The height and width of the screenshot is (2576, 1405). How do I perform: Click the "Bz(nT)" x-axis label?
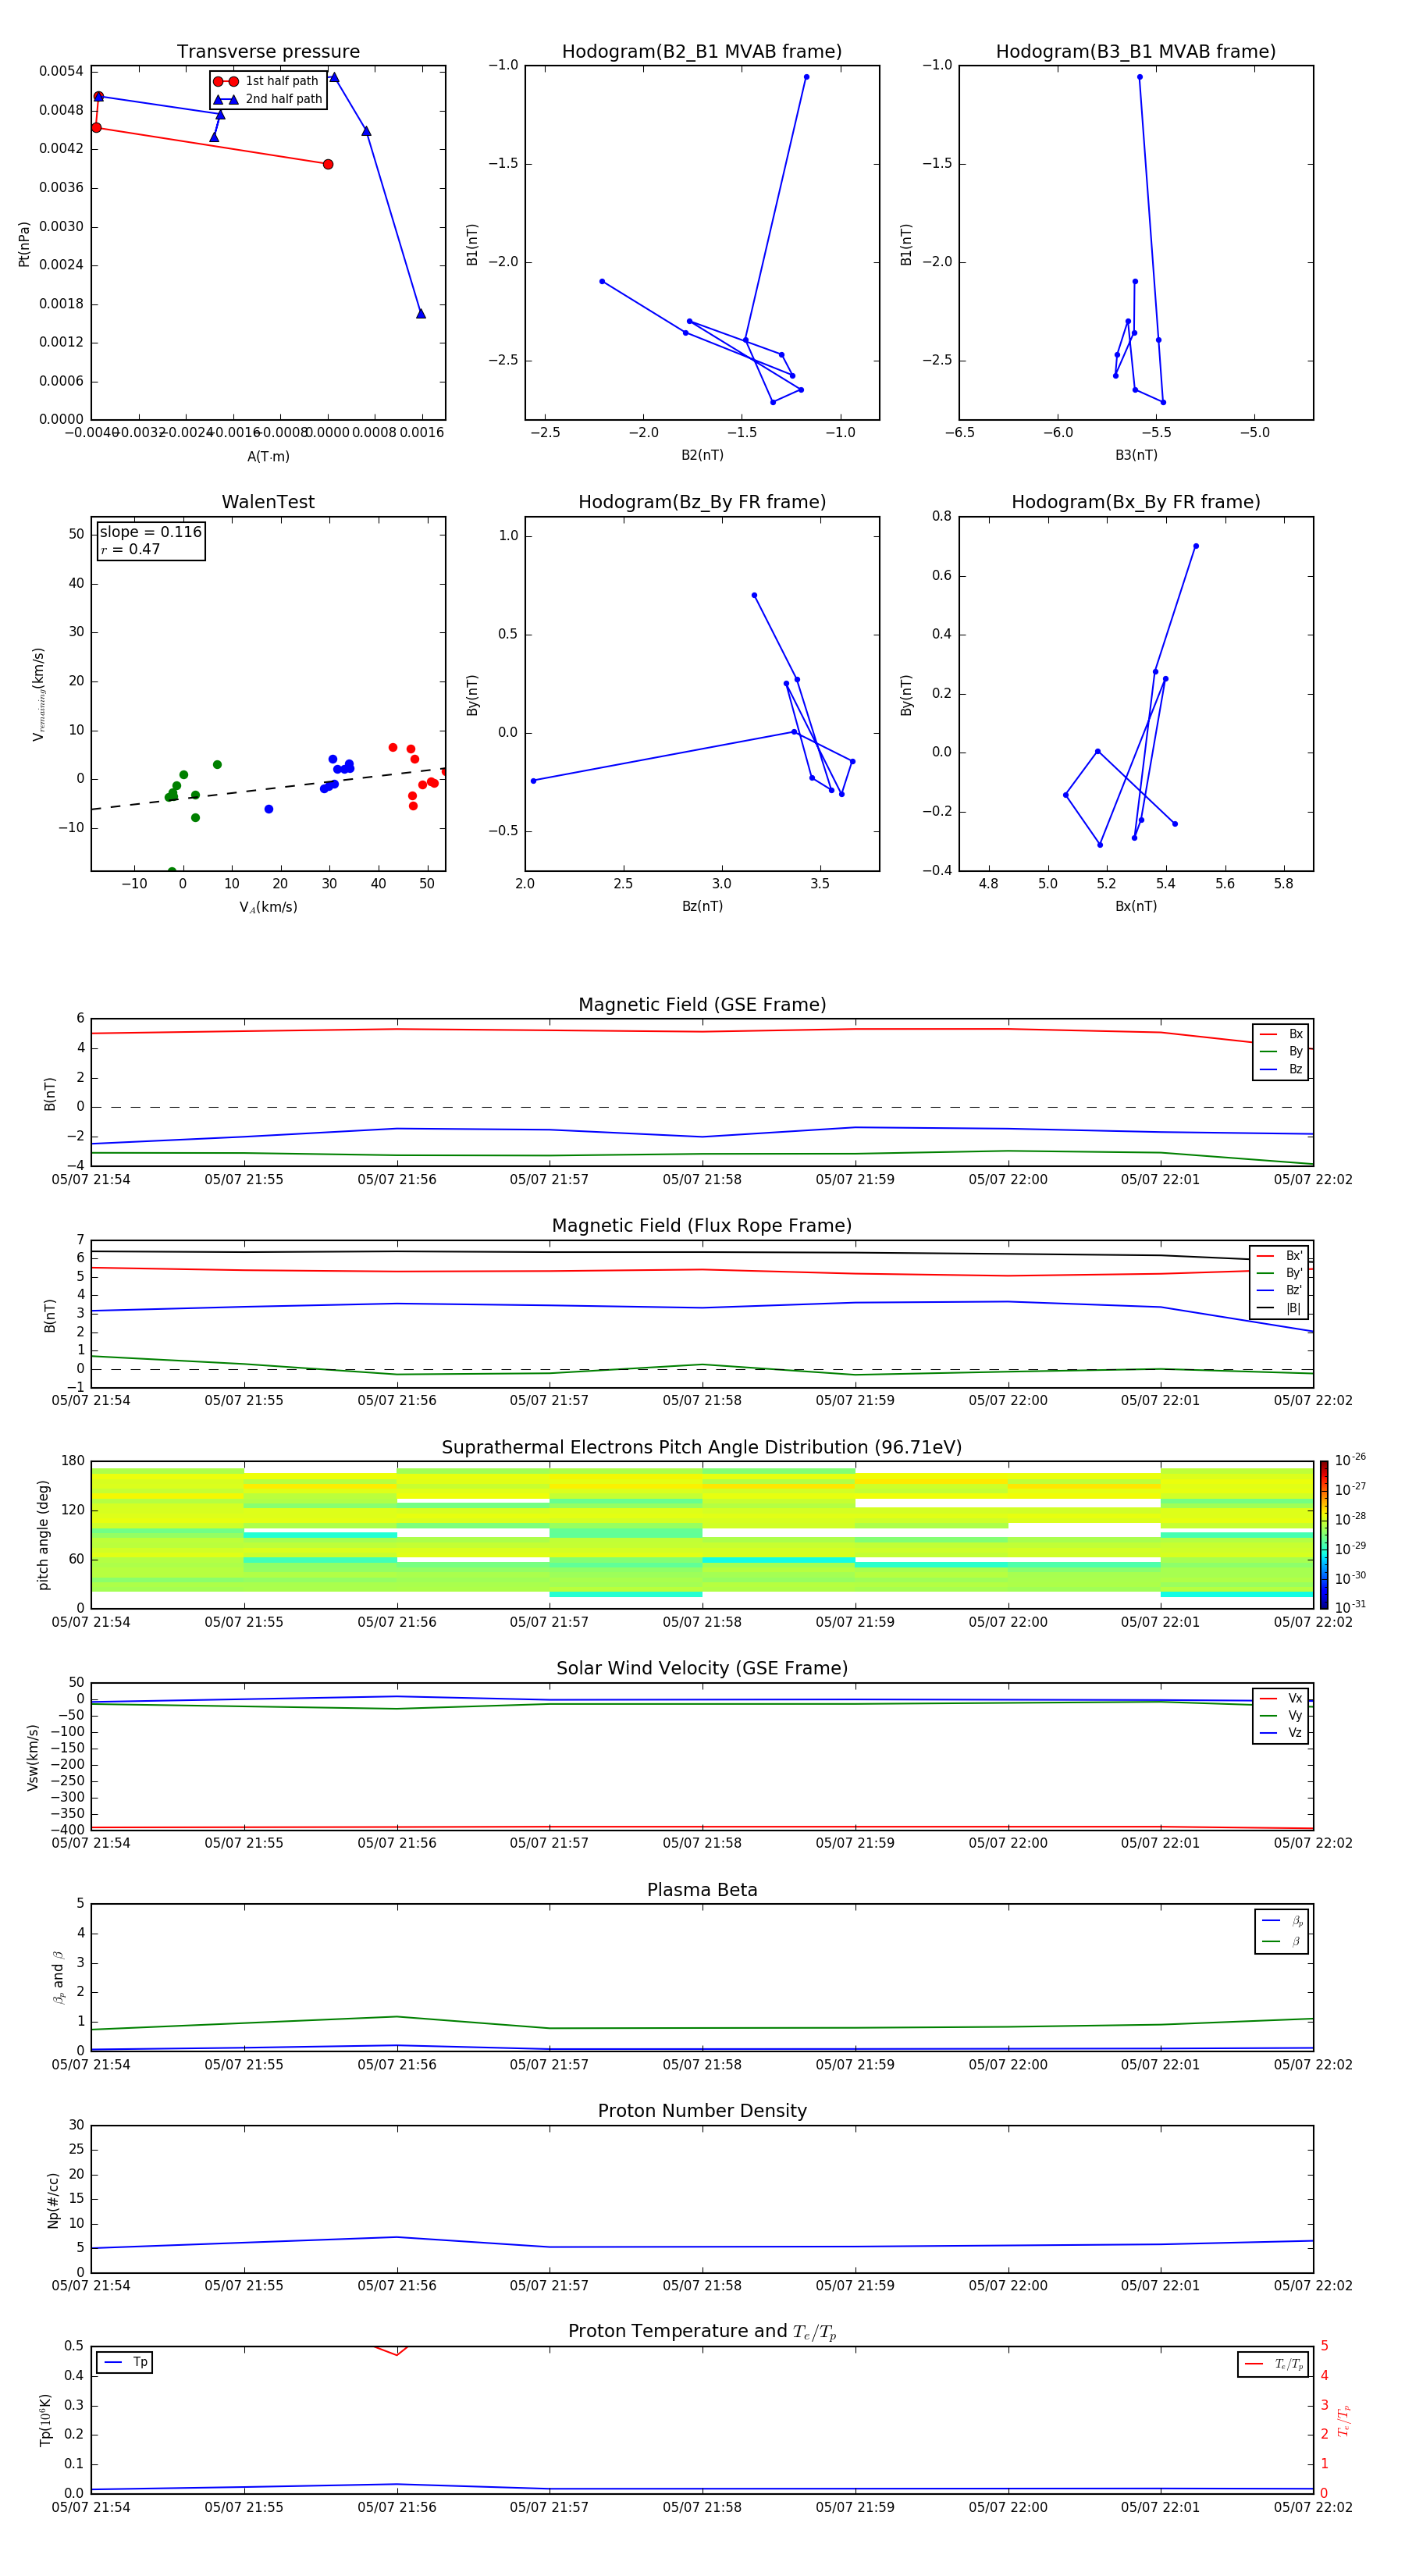click(702, 906)
